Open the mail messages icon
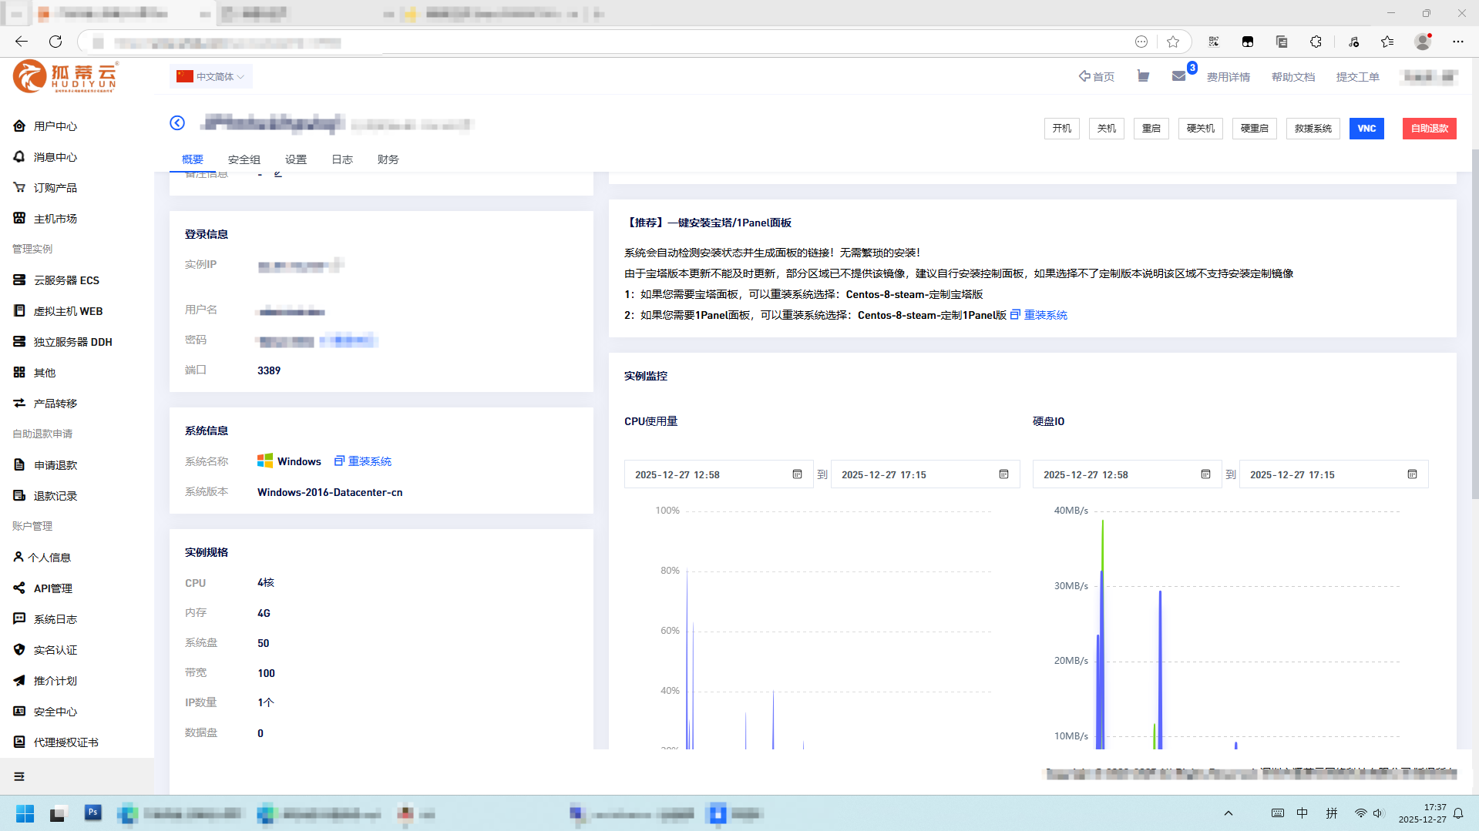1479x831 pixels. (1178, 76)
